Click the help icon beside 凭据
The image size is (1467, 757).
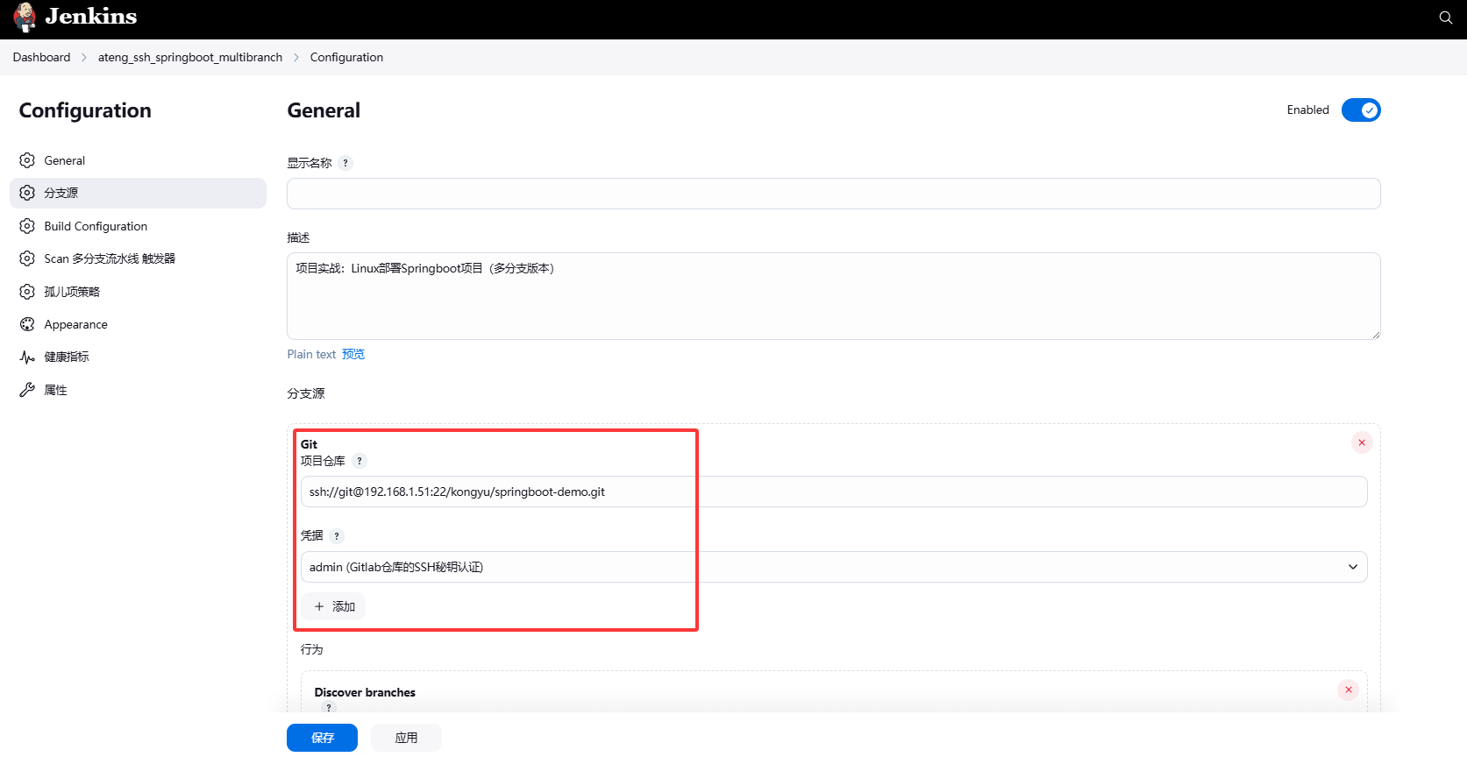pyautogui.click(x=337, y=536)
